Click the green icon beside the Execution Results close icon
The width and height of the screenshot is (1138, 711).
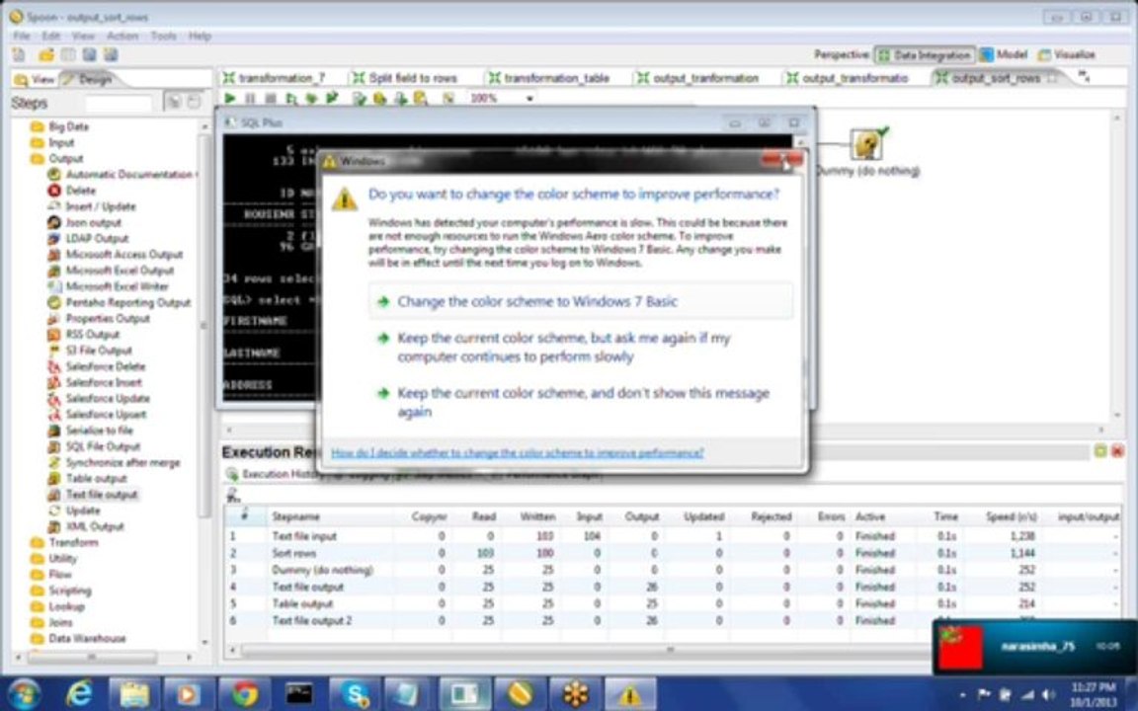tap(1100, 451)
